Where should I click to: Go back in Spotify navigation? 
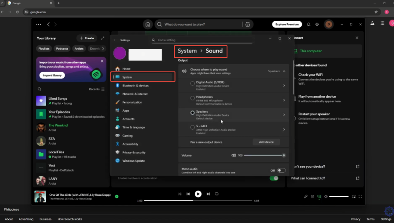click(x=48, y=24)
